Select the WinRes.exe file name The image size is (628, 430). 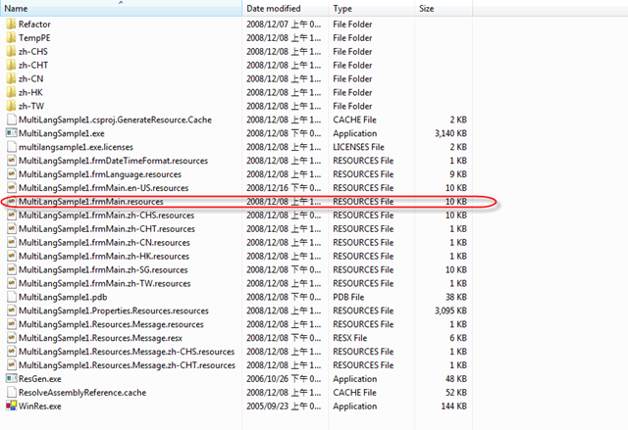(39, 406)
